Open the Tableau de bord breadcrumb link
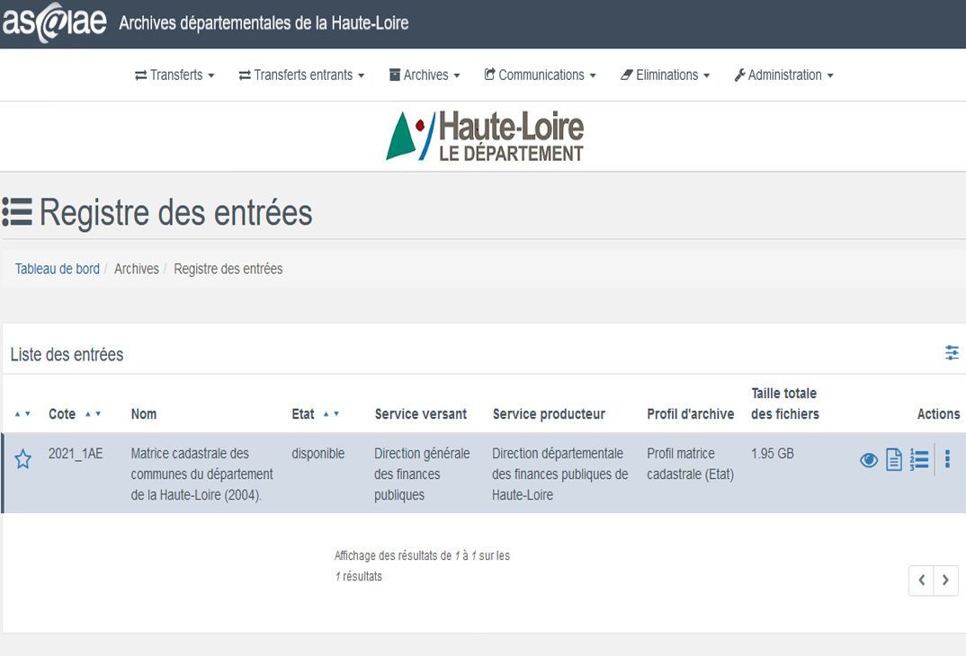Screen dimensions: 966x656 click(x=57, y=268)
